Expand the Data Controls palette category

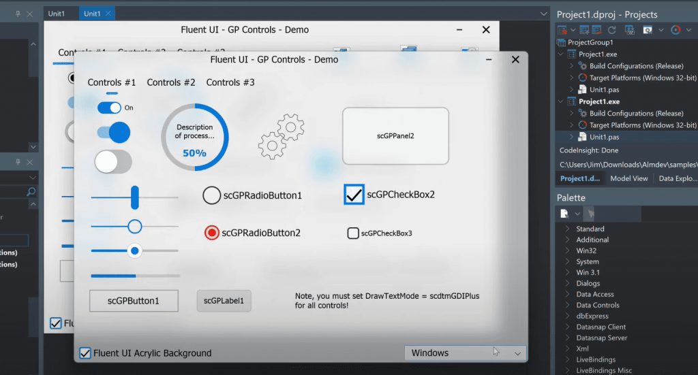[567, 305]
